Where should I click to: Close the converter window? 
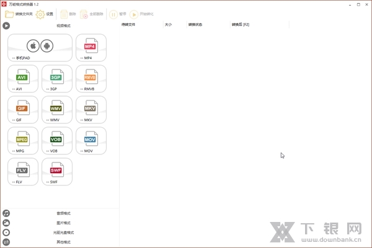point(366,4)
